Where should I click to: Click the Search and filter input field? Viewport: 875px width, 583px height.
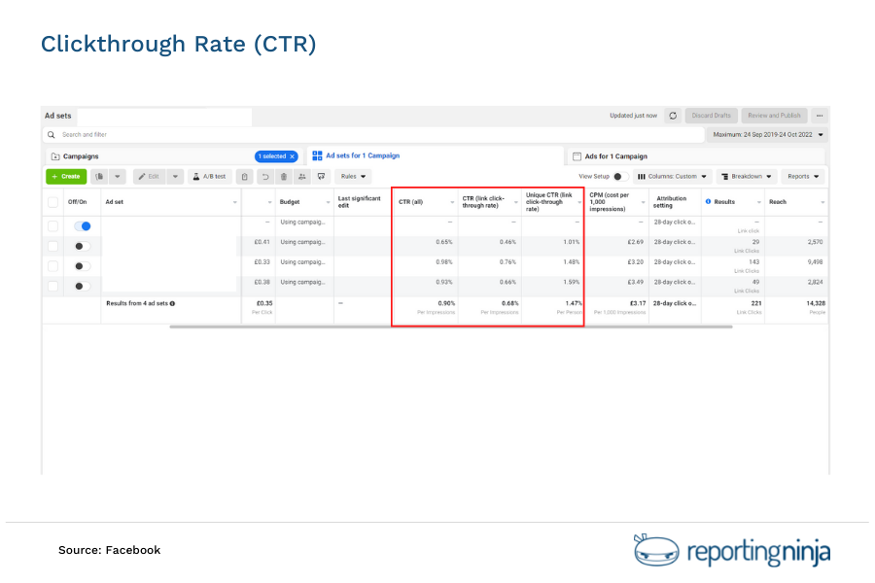pos(117,135)
